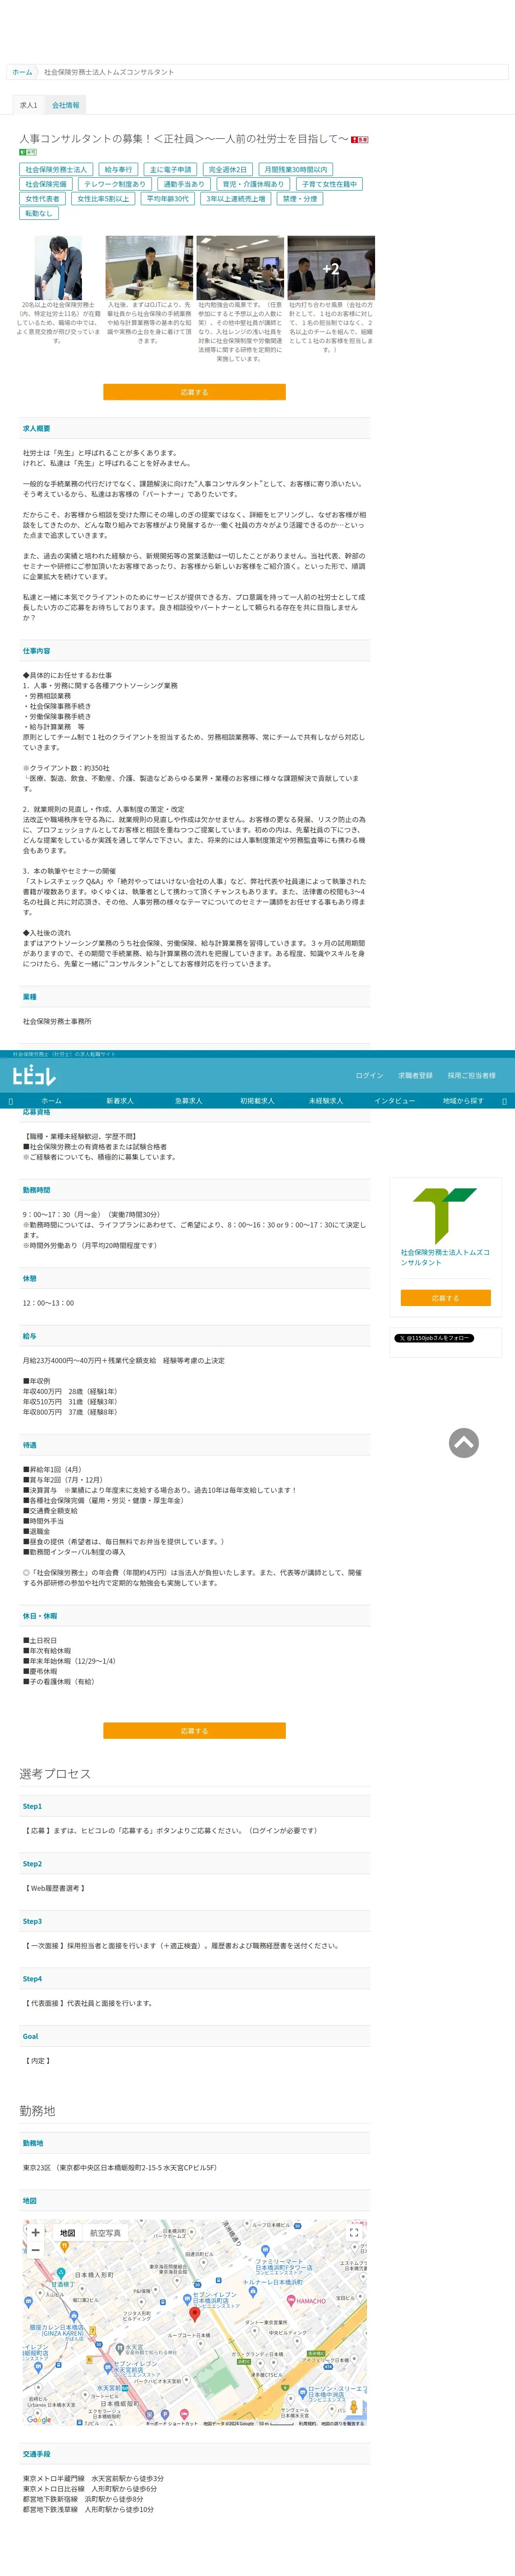Click the 給与奉行 tag

click(x=118, y=169)
